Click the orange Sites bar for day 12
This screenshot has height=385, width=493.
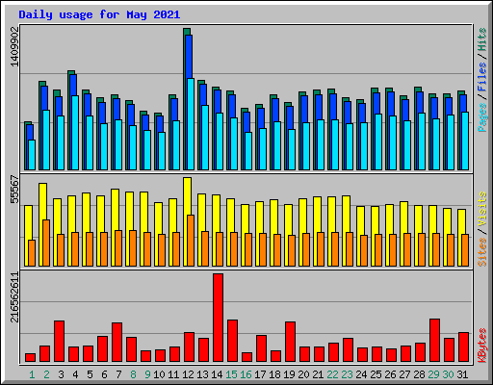pyautogui.click(x=191, y=241)
